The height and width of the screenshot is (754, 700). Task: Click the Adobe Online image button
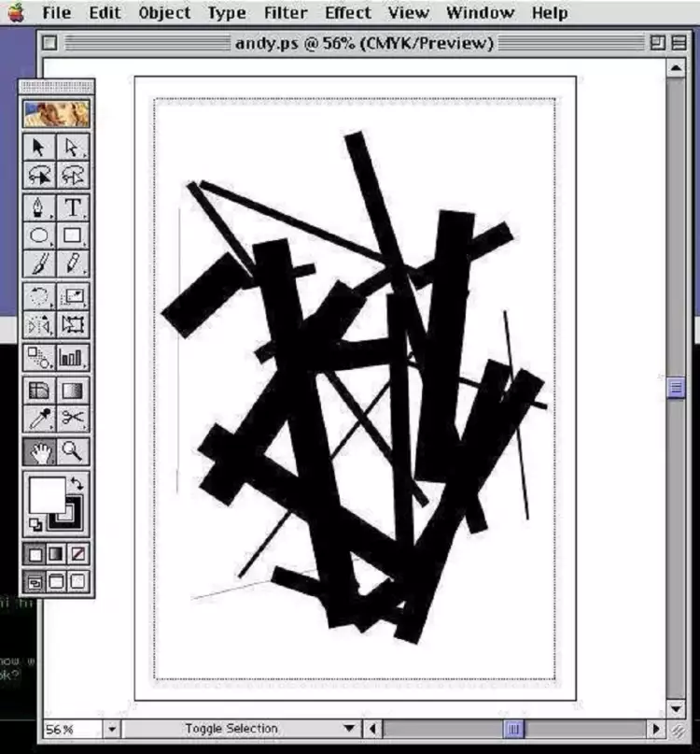pos(56,114)
